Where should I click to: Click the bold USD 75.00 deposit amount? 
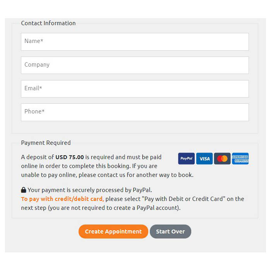[70, 157]
